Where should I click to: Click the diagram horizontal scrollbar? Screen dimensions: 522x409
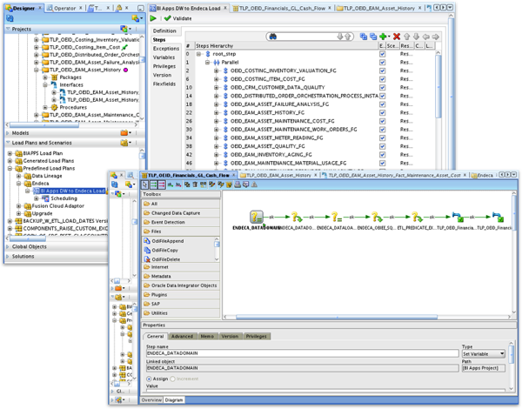pyautogui.click(x=337, y=317)
